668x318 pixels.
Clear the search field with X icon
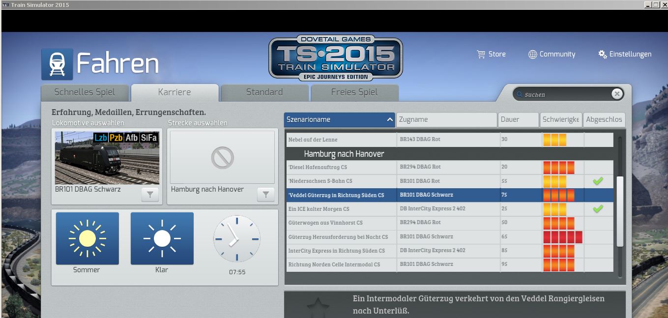coord(617,94)
